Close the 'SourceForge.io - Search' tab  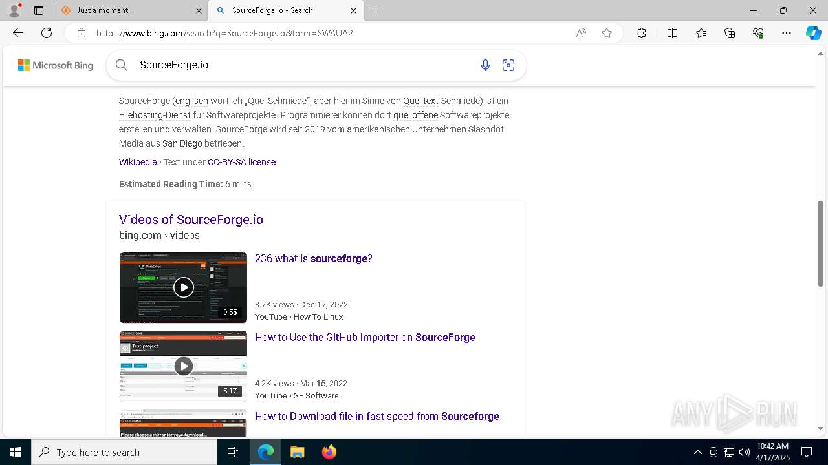point(353,10)
